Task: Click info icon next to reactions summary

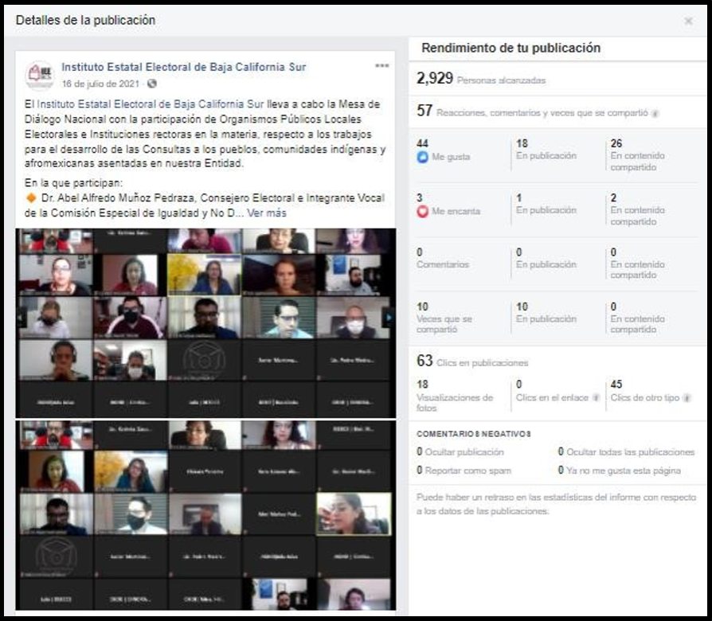Action: 655,114
